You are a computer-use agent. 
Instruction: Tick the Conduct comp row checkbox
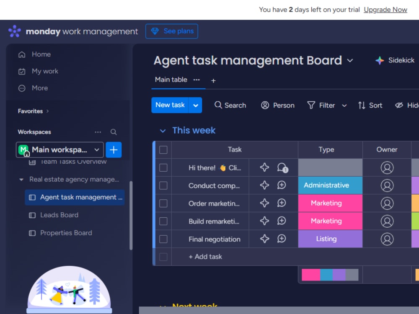[163, 185]
